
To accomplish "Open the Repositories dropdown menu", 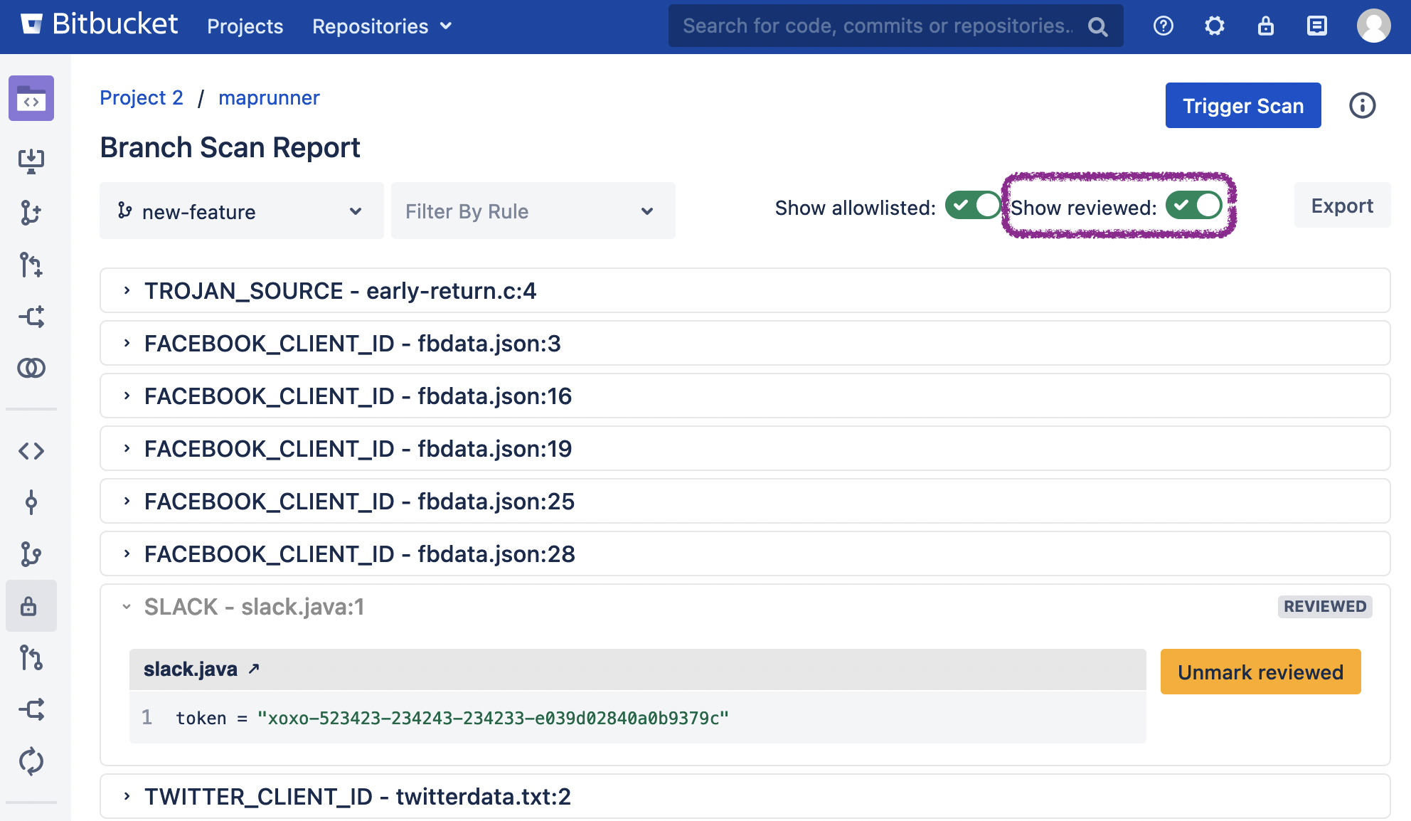I will (382, 26).
